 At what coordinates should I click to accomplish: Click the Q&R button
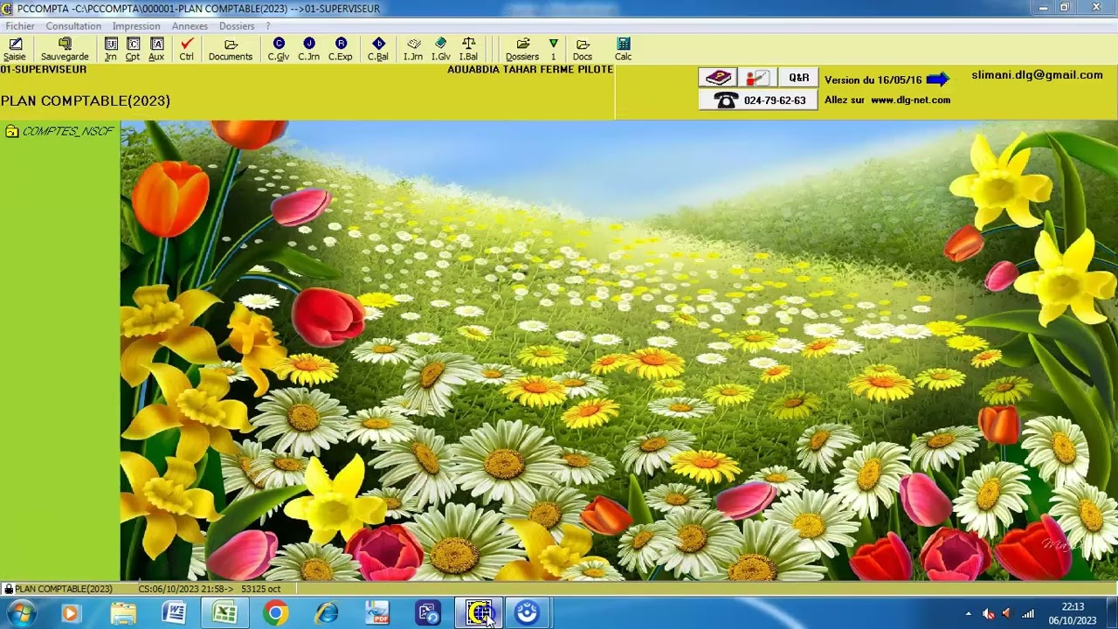pos(798,78)
